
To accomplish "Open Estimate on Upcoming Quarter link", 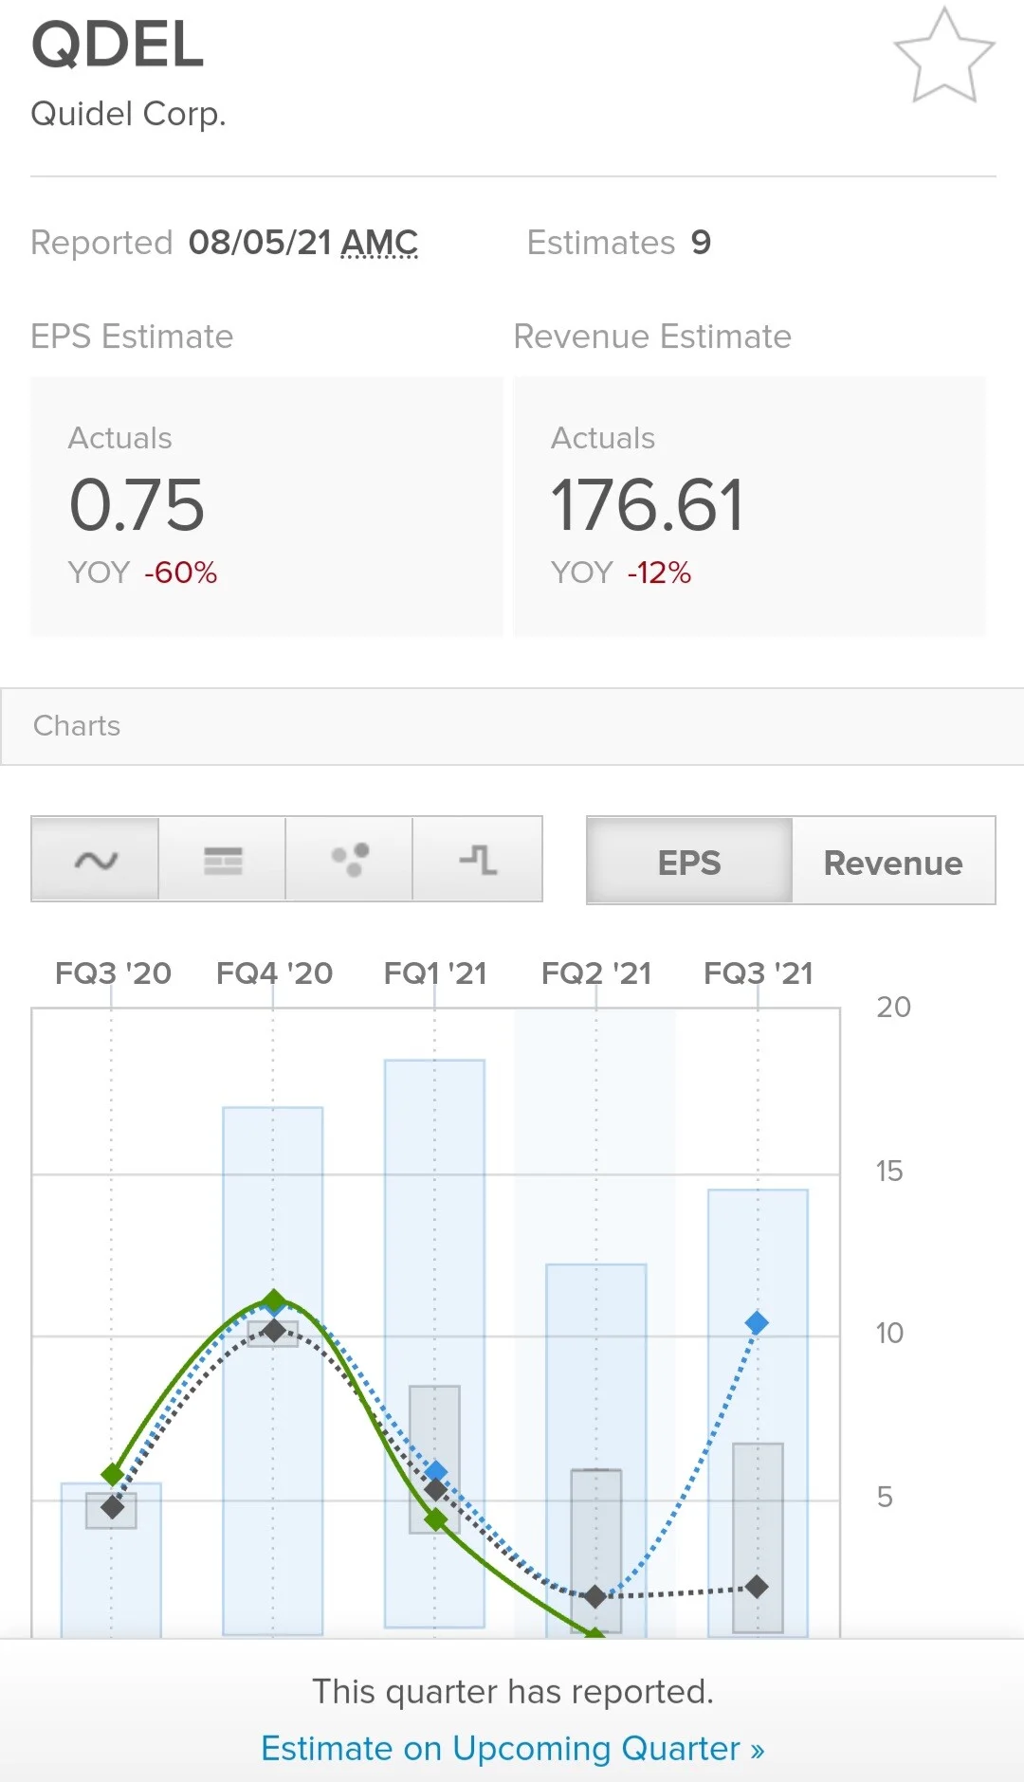I will click(512, 1748).
